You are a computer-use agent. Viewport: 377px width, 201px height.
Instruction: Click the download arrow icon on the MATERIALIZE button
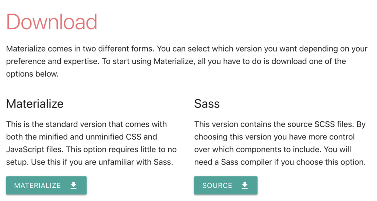point(74,186)
